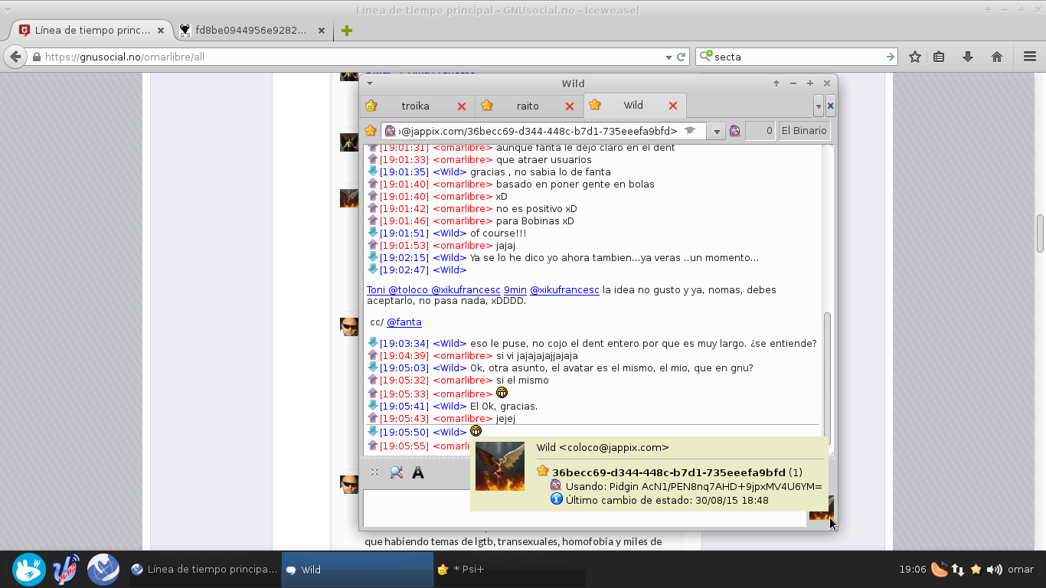Click the text formatting A icon
1046x588 pixels.
point(418,472)
